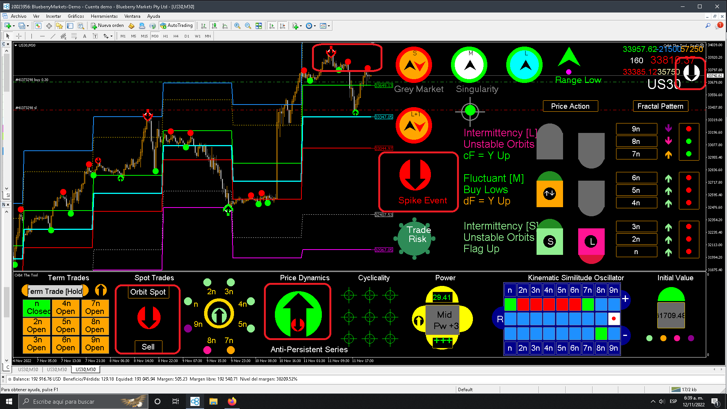Click the Nueva orden button

(x=108, y=26)
